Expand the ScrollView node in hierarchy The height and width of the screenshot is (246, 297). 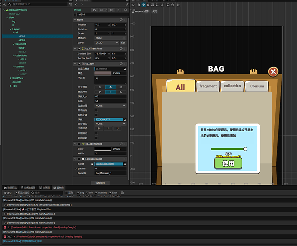11,78
